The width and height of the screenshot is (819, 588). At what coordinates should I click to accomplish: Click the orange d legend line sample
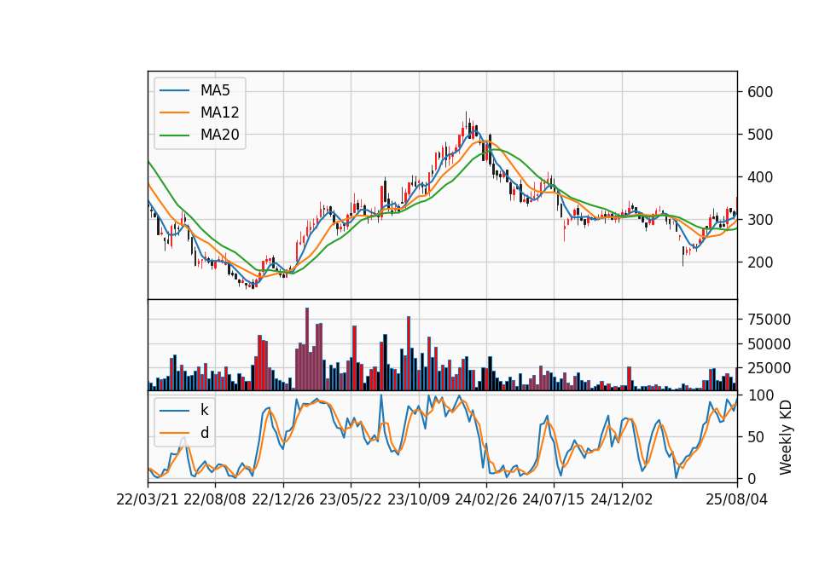[174, 433]
